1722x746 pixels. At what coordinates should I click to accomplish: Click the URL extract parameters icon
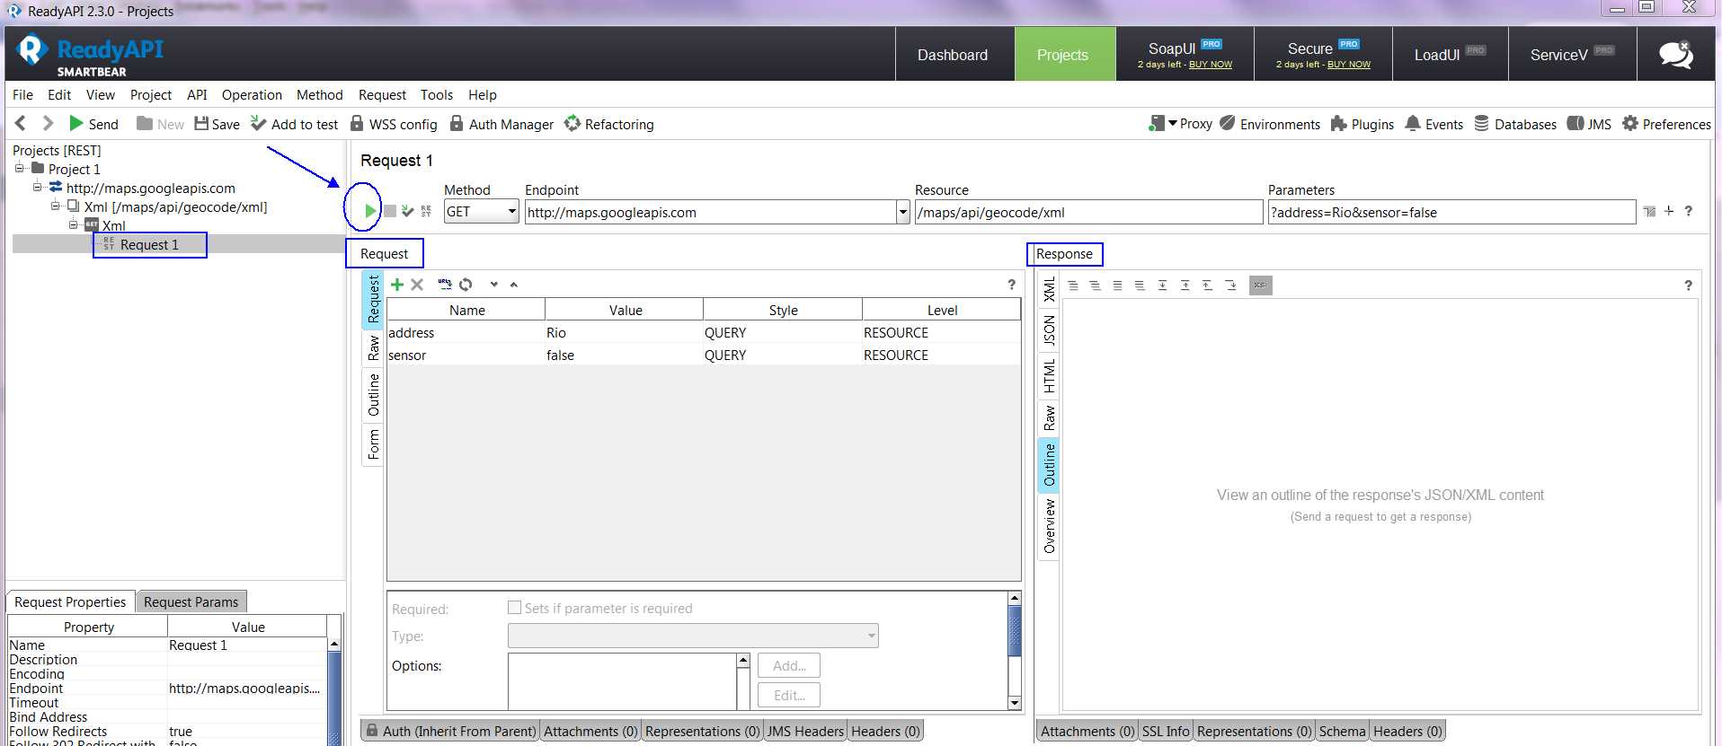[x=445, y=285]
